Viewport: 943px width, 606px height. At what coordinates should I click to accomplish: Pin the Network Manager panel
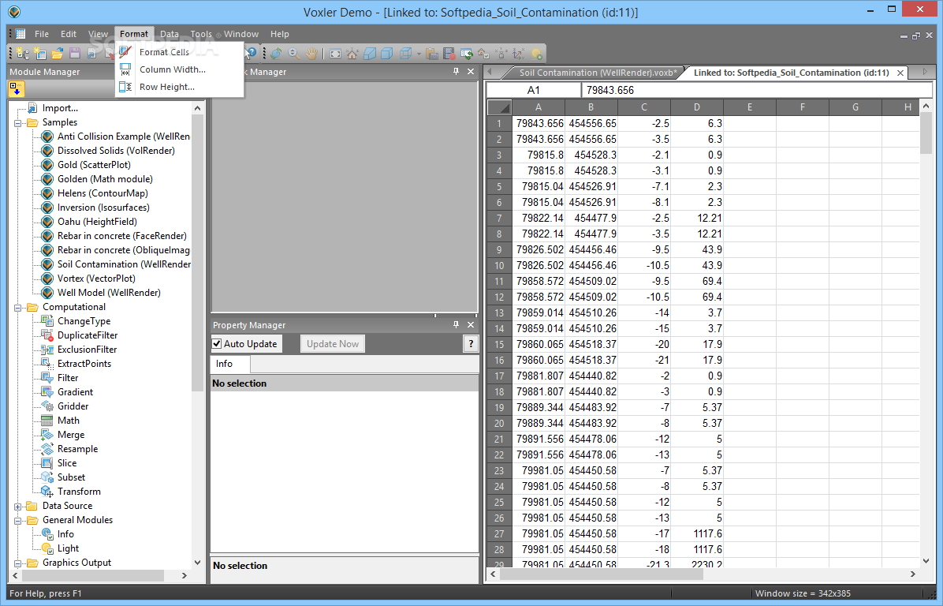click(456, 71)
